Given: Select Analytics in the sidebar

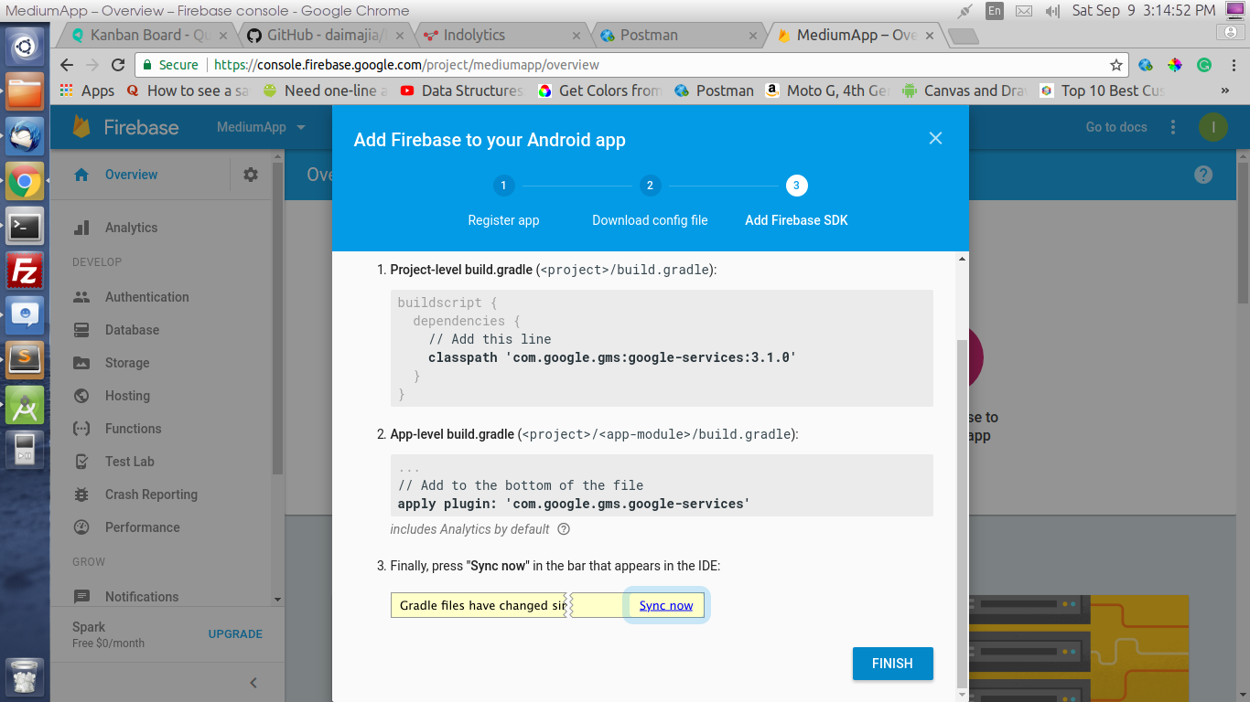Looking at the screenshot, I should [131, 228].
